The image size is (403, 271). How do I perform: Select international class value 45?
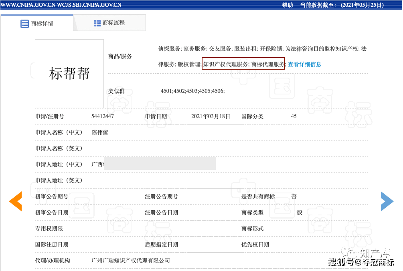294,116
